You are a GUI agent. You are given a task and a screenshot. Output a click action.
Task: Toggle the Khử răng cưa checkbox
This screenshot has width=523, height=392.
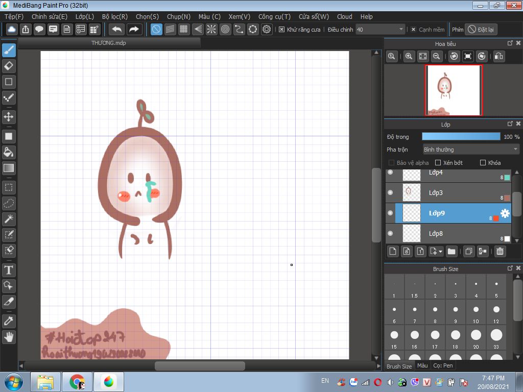point(281,30)
